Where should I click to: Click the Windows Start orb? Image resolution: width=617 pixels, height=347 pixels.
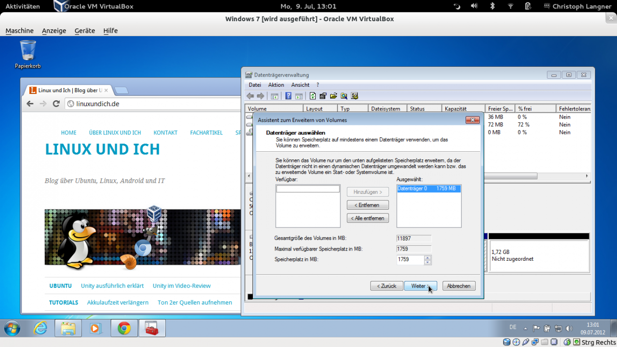pyautogui.click(x=13, y=328)
